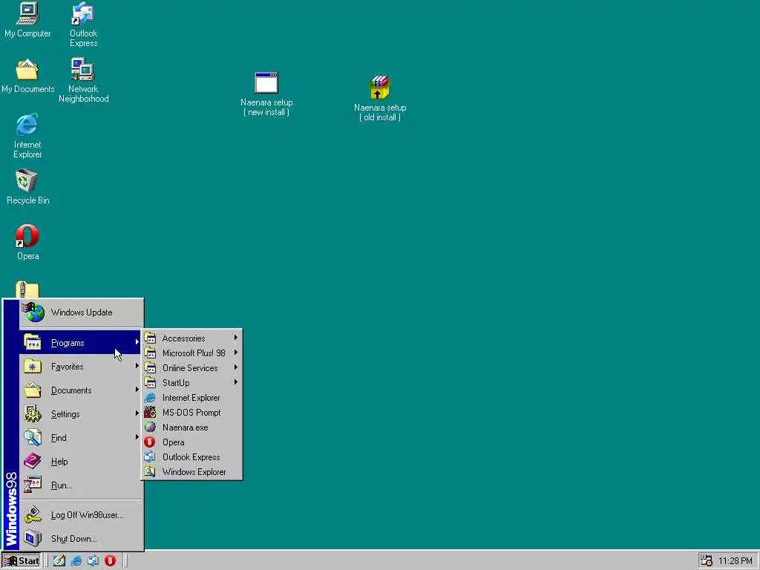The height and width of the screenshot is (570, 760).
Task: Open Documents submenu in Start menu
Action: 81,390
